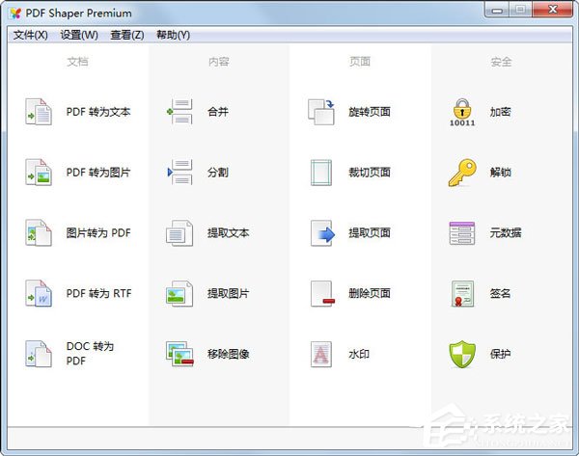Image resolution: width=579 pixels, height=456 pixels.
Task: Launch the DOC 转为 PDF icon
Action: [x=39, y=354]
